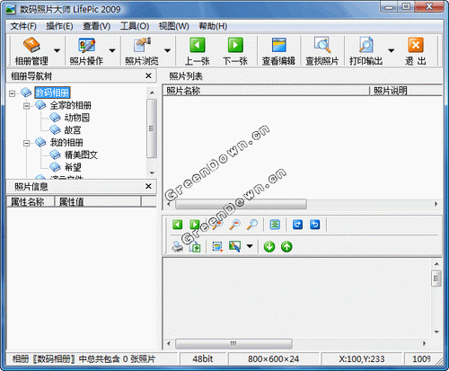Select the 精美图文 album
The height and width of the screenshot is (371, 449).
coord(81,155)
